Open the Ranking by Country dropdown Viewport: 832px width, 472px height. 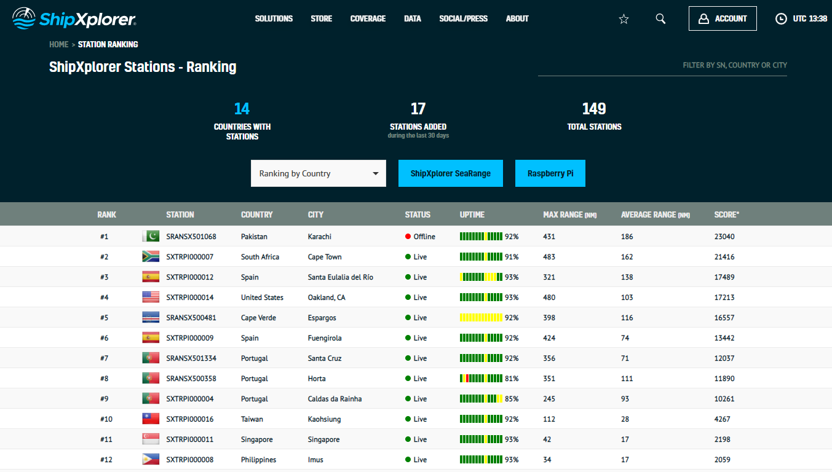tap(319, 173)
